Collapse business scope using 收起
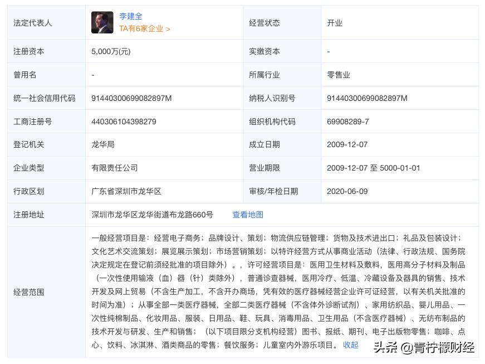 tap(350, 344)
